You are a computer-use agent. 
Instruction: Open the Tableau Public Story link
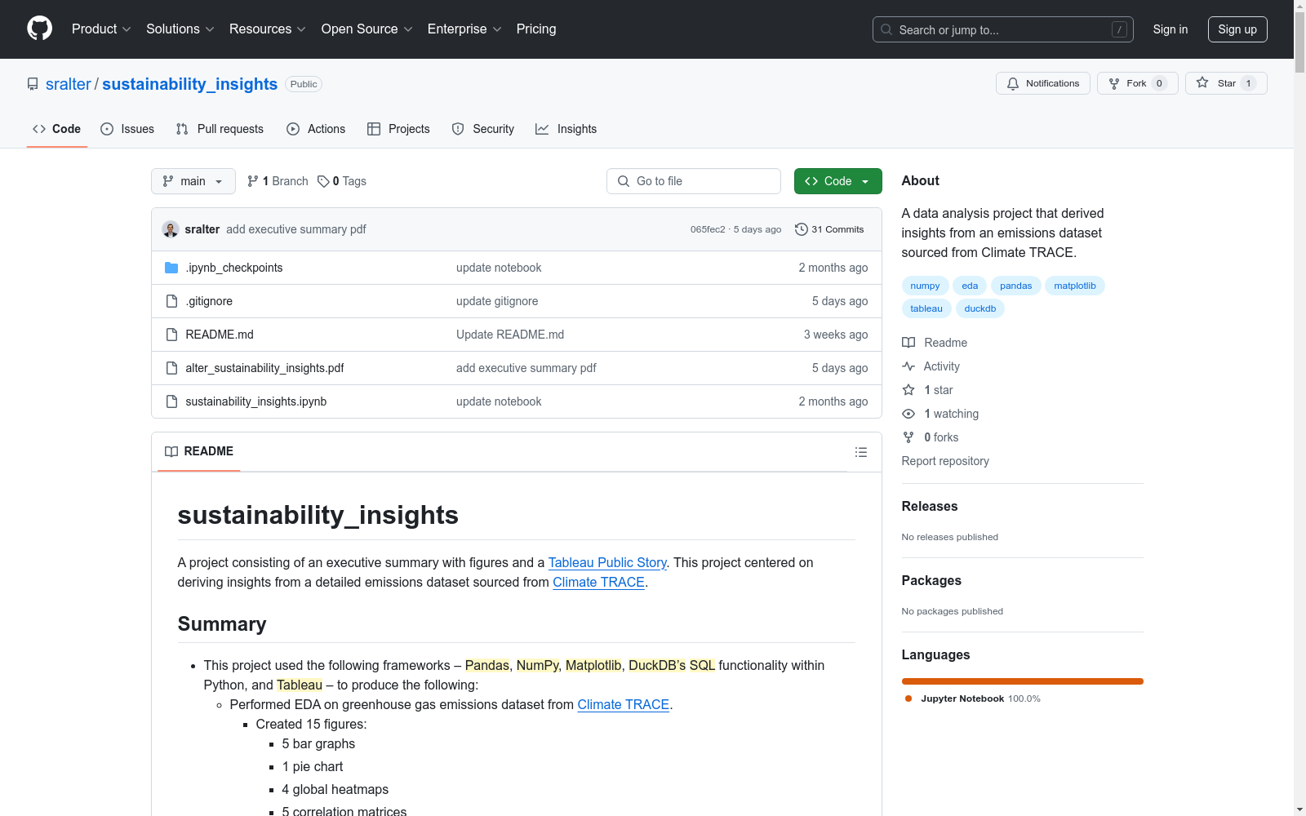607,562
